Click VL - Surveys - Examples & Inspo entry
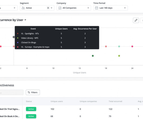This screenshot has height=119, width=143. tap(35, 47)
